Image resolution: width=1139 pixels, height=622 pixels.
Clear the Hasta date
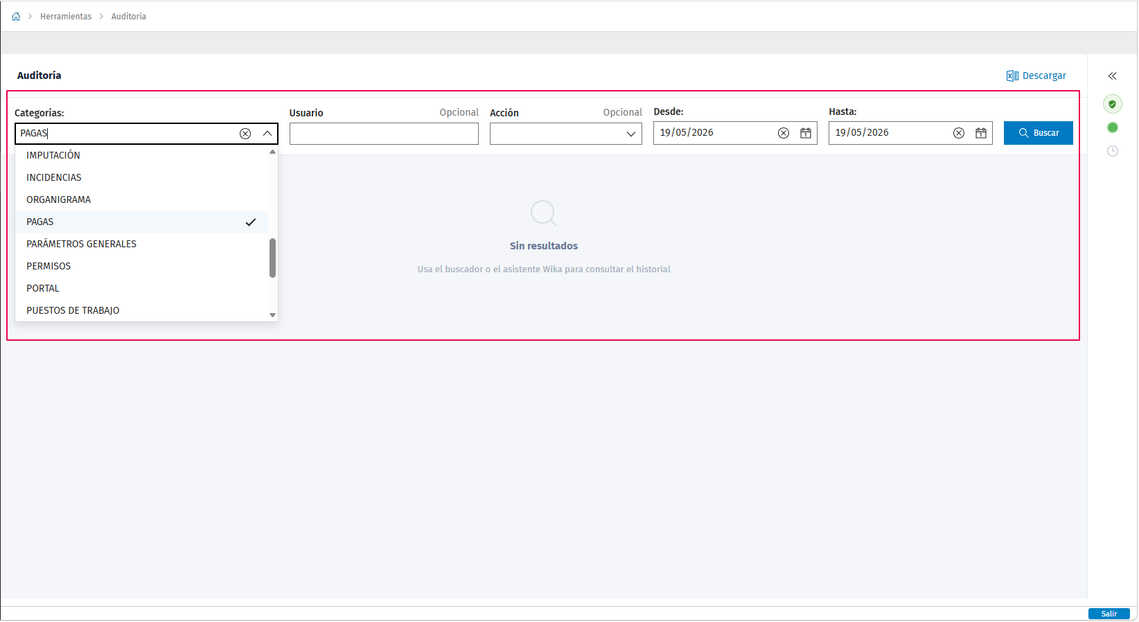coord(959,133)
